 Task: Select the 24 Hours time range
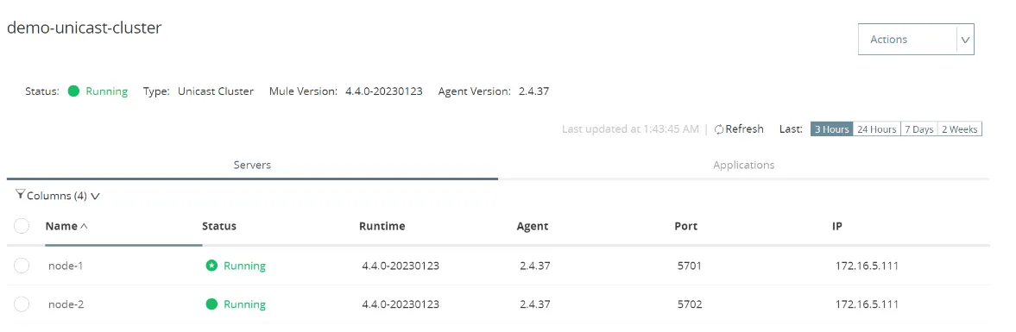877,129
